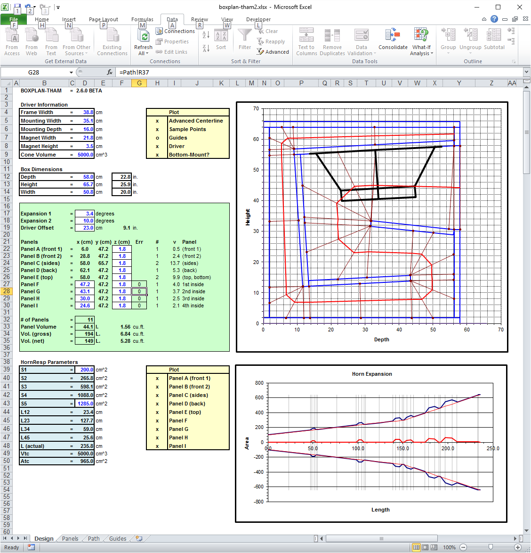This screenshot has height=553, width=531.
Task: Click Remove Duplicates
Action: click(332, 42)
